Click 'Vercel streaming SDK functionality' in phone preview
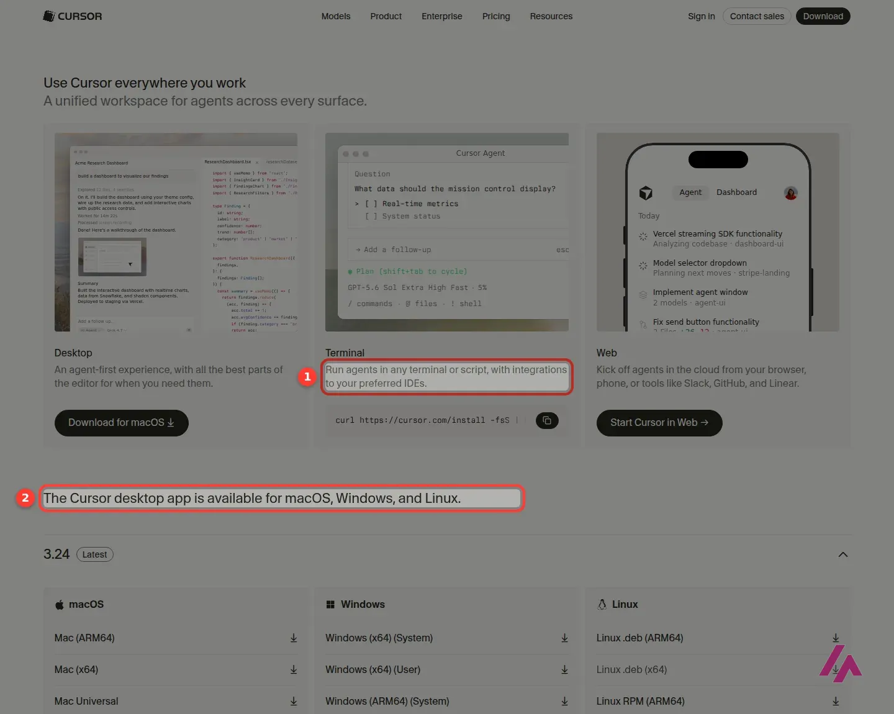 718,234
